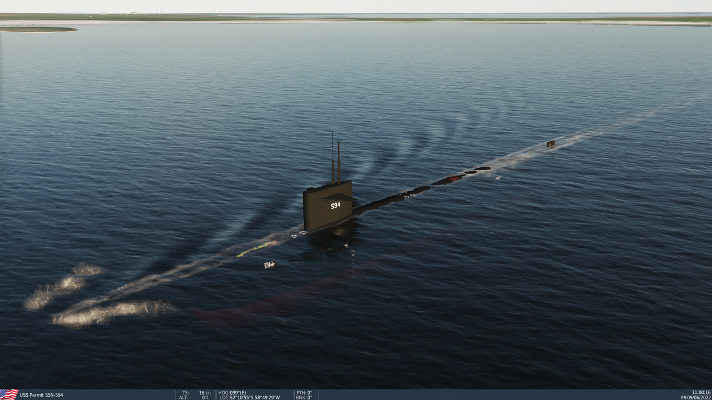Click the 0 ft altitude readout

pyautogui.click(x=205, y=397)
